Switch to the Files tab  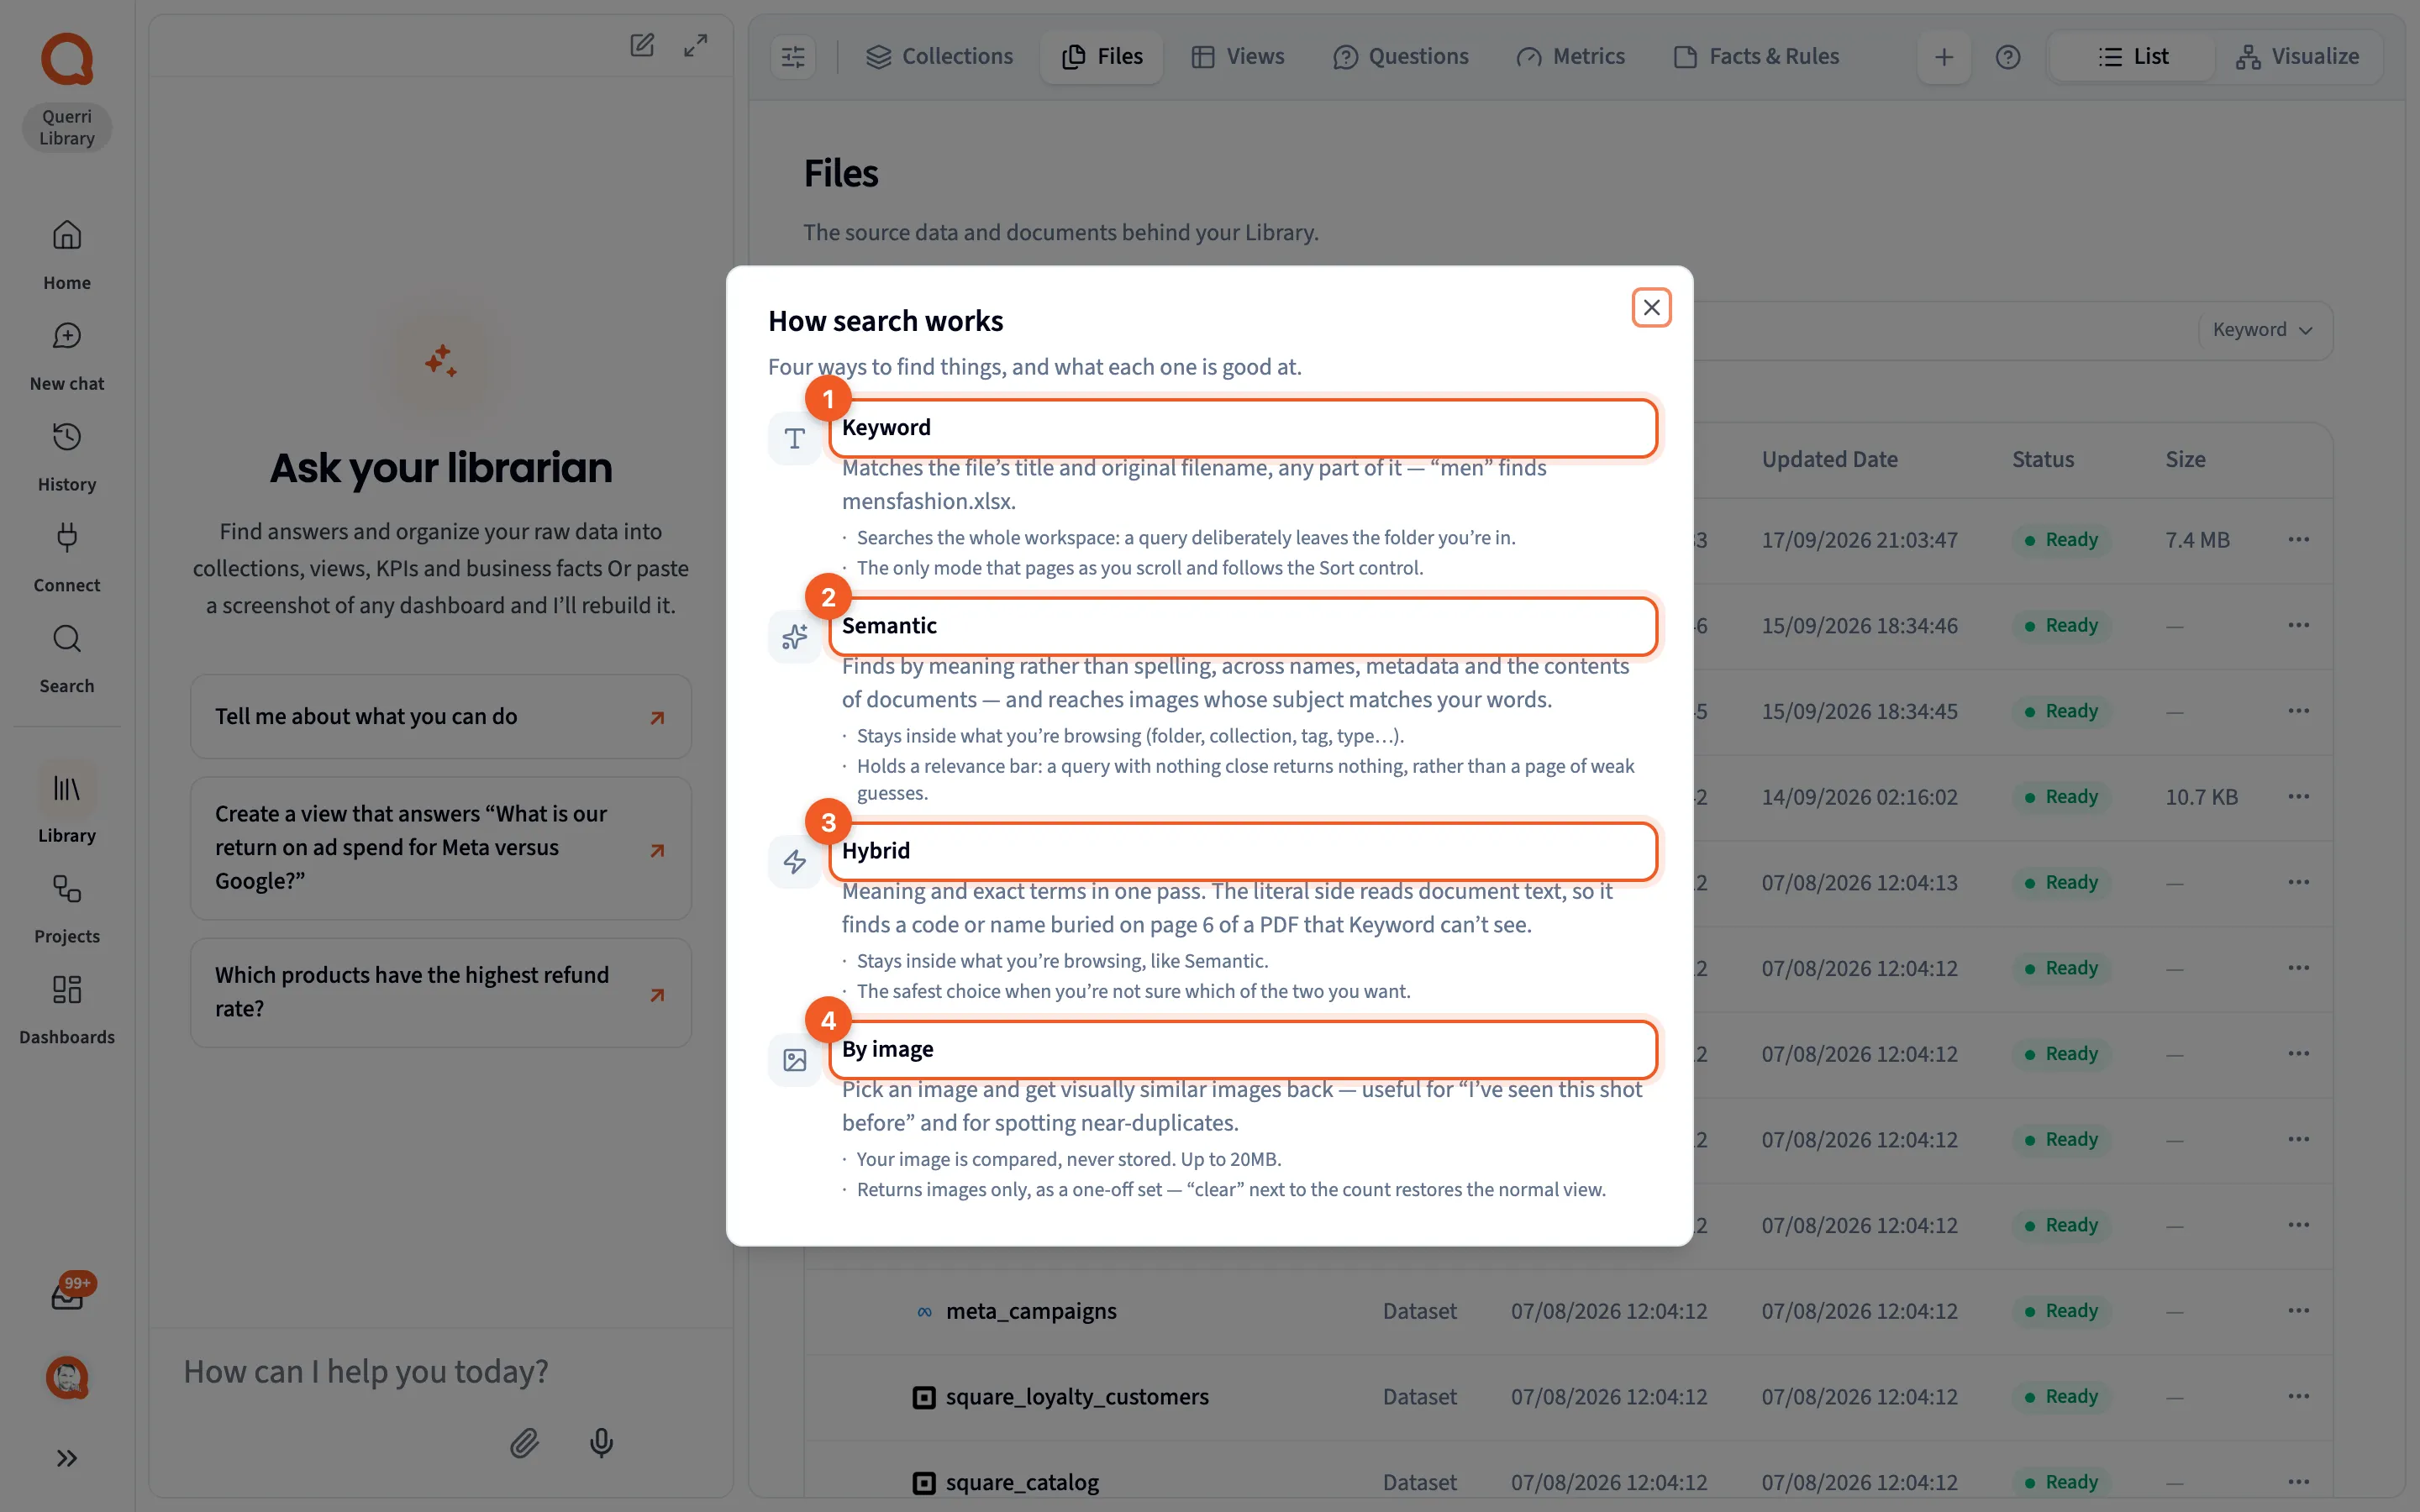click(x=1102, y=57)
